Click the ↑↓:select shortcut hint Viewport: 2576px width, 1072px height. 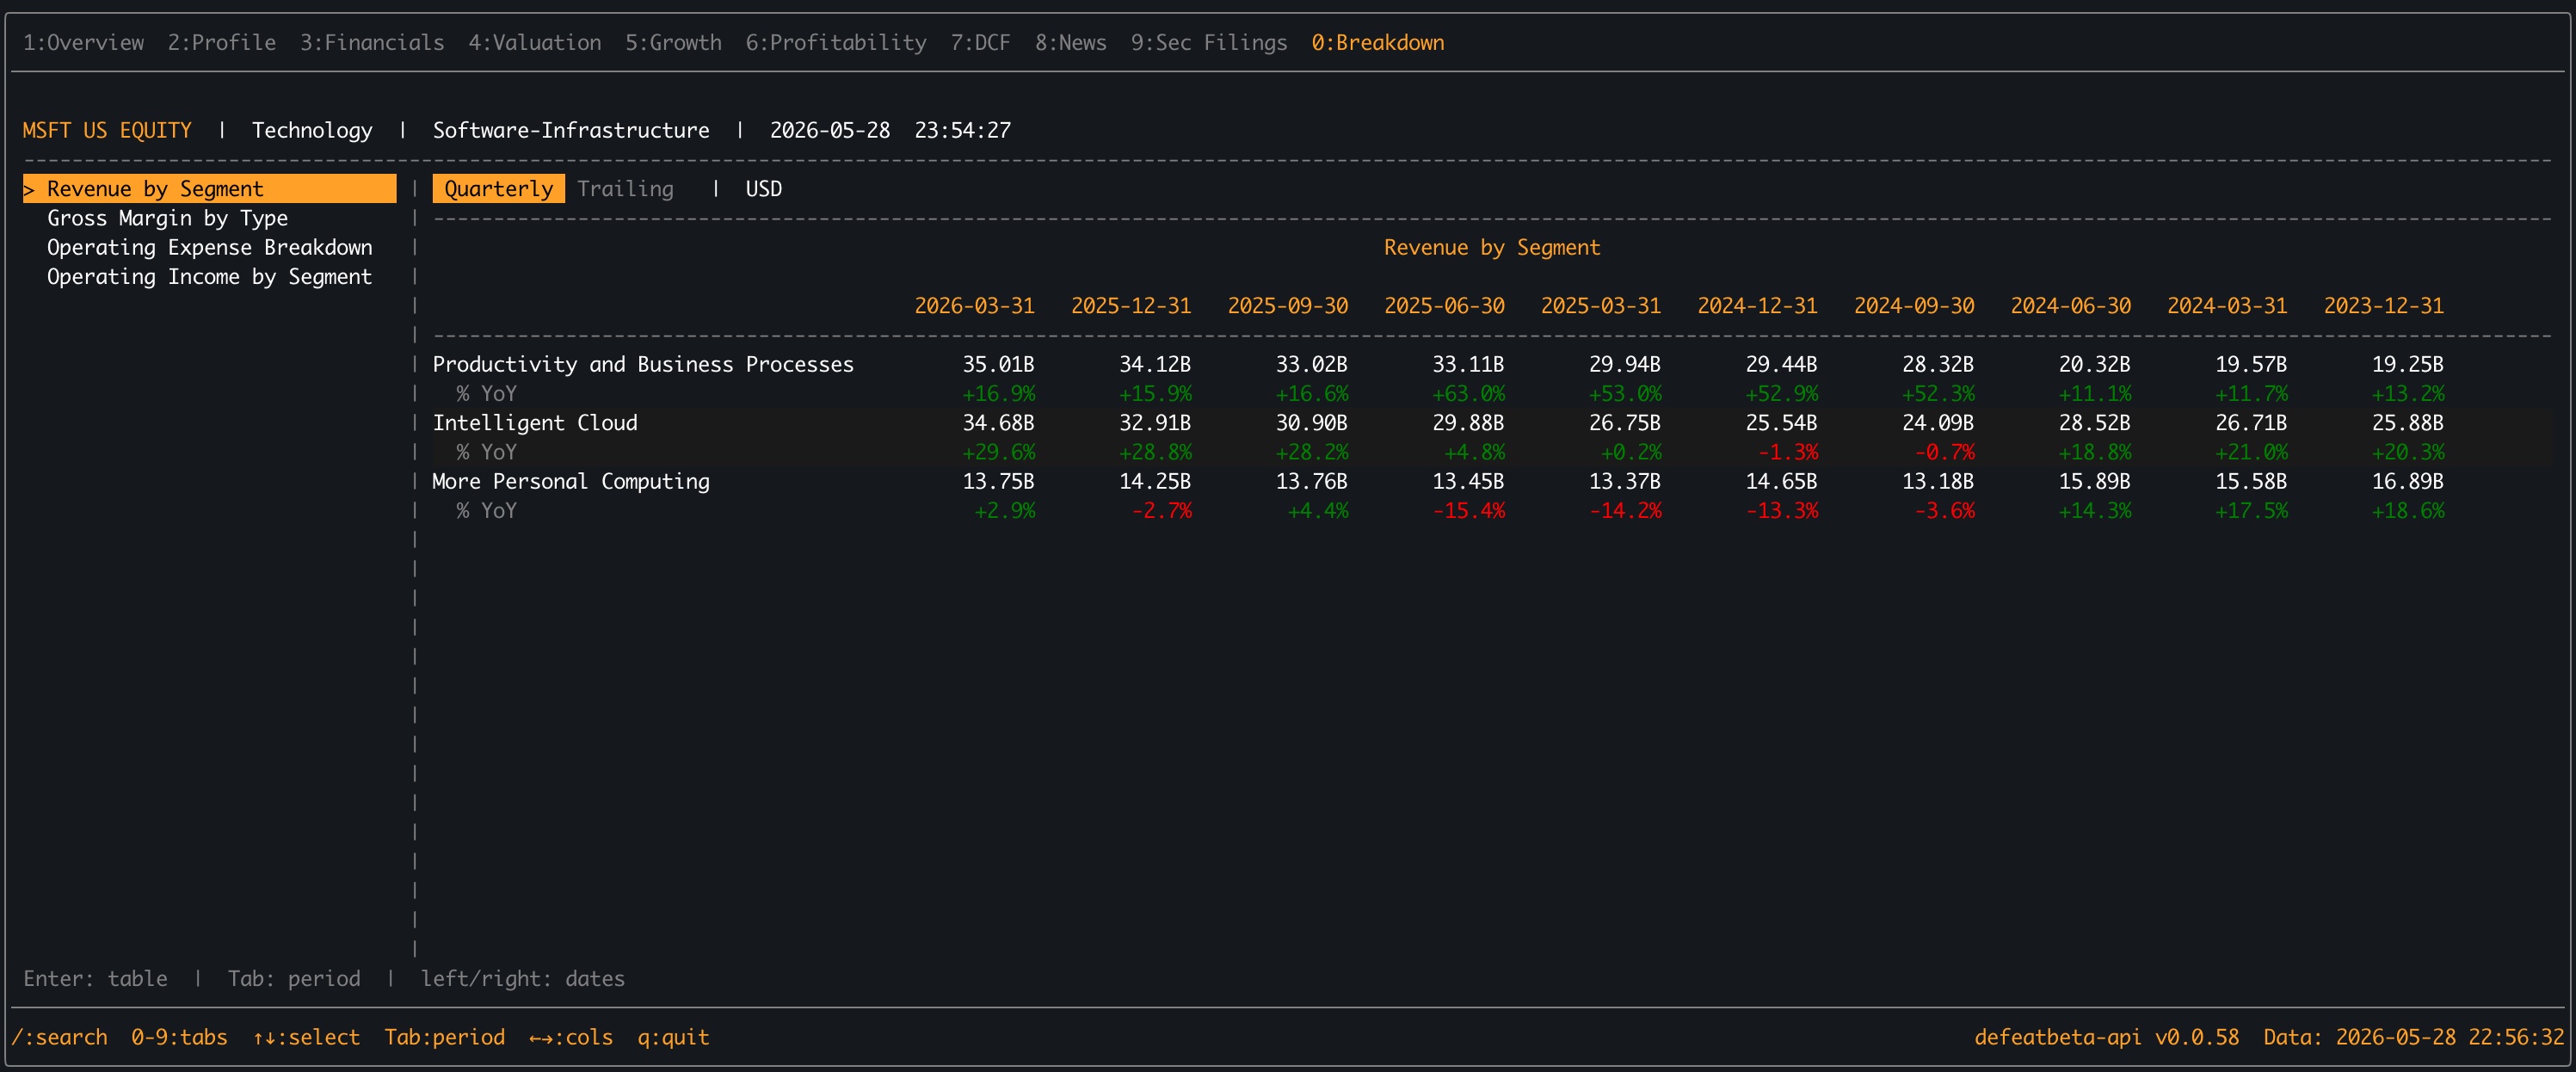click(x=306, y=1038)
